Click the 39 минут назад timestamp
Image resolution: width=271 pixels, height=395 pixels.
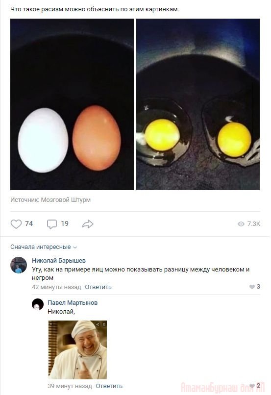coord(70,386)
